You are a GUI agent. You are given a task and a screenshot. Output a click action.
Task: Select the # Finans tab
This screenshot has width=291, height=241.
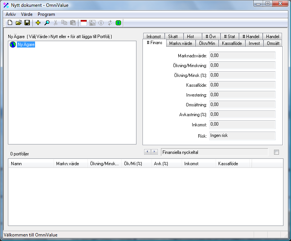[155, 43]
